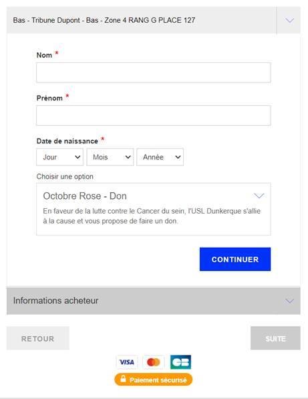
Task: Click the Octobre Rose - Don option title
Action: 85,196
